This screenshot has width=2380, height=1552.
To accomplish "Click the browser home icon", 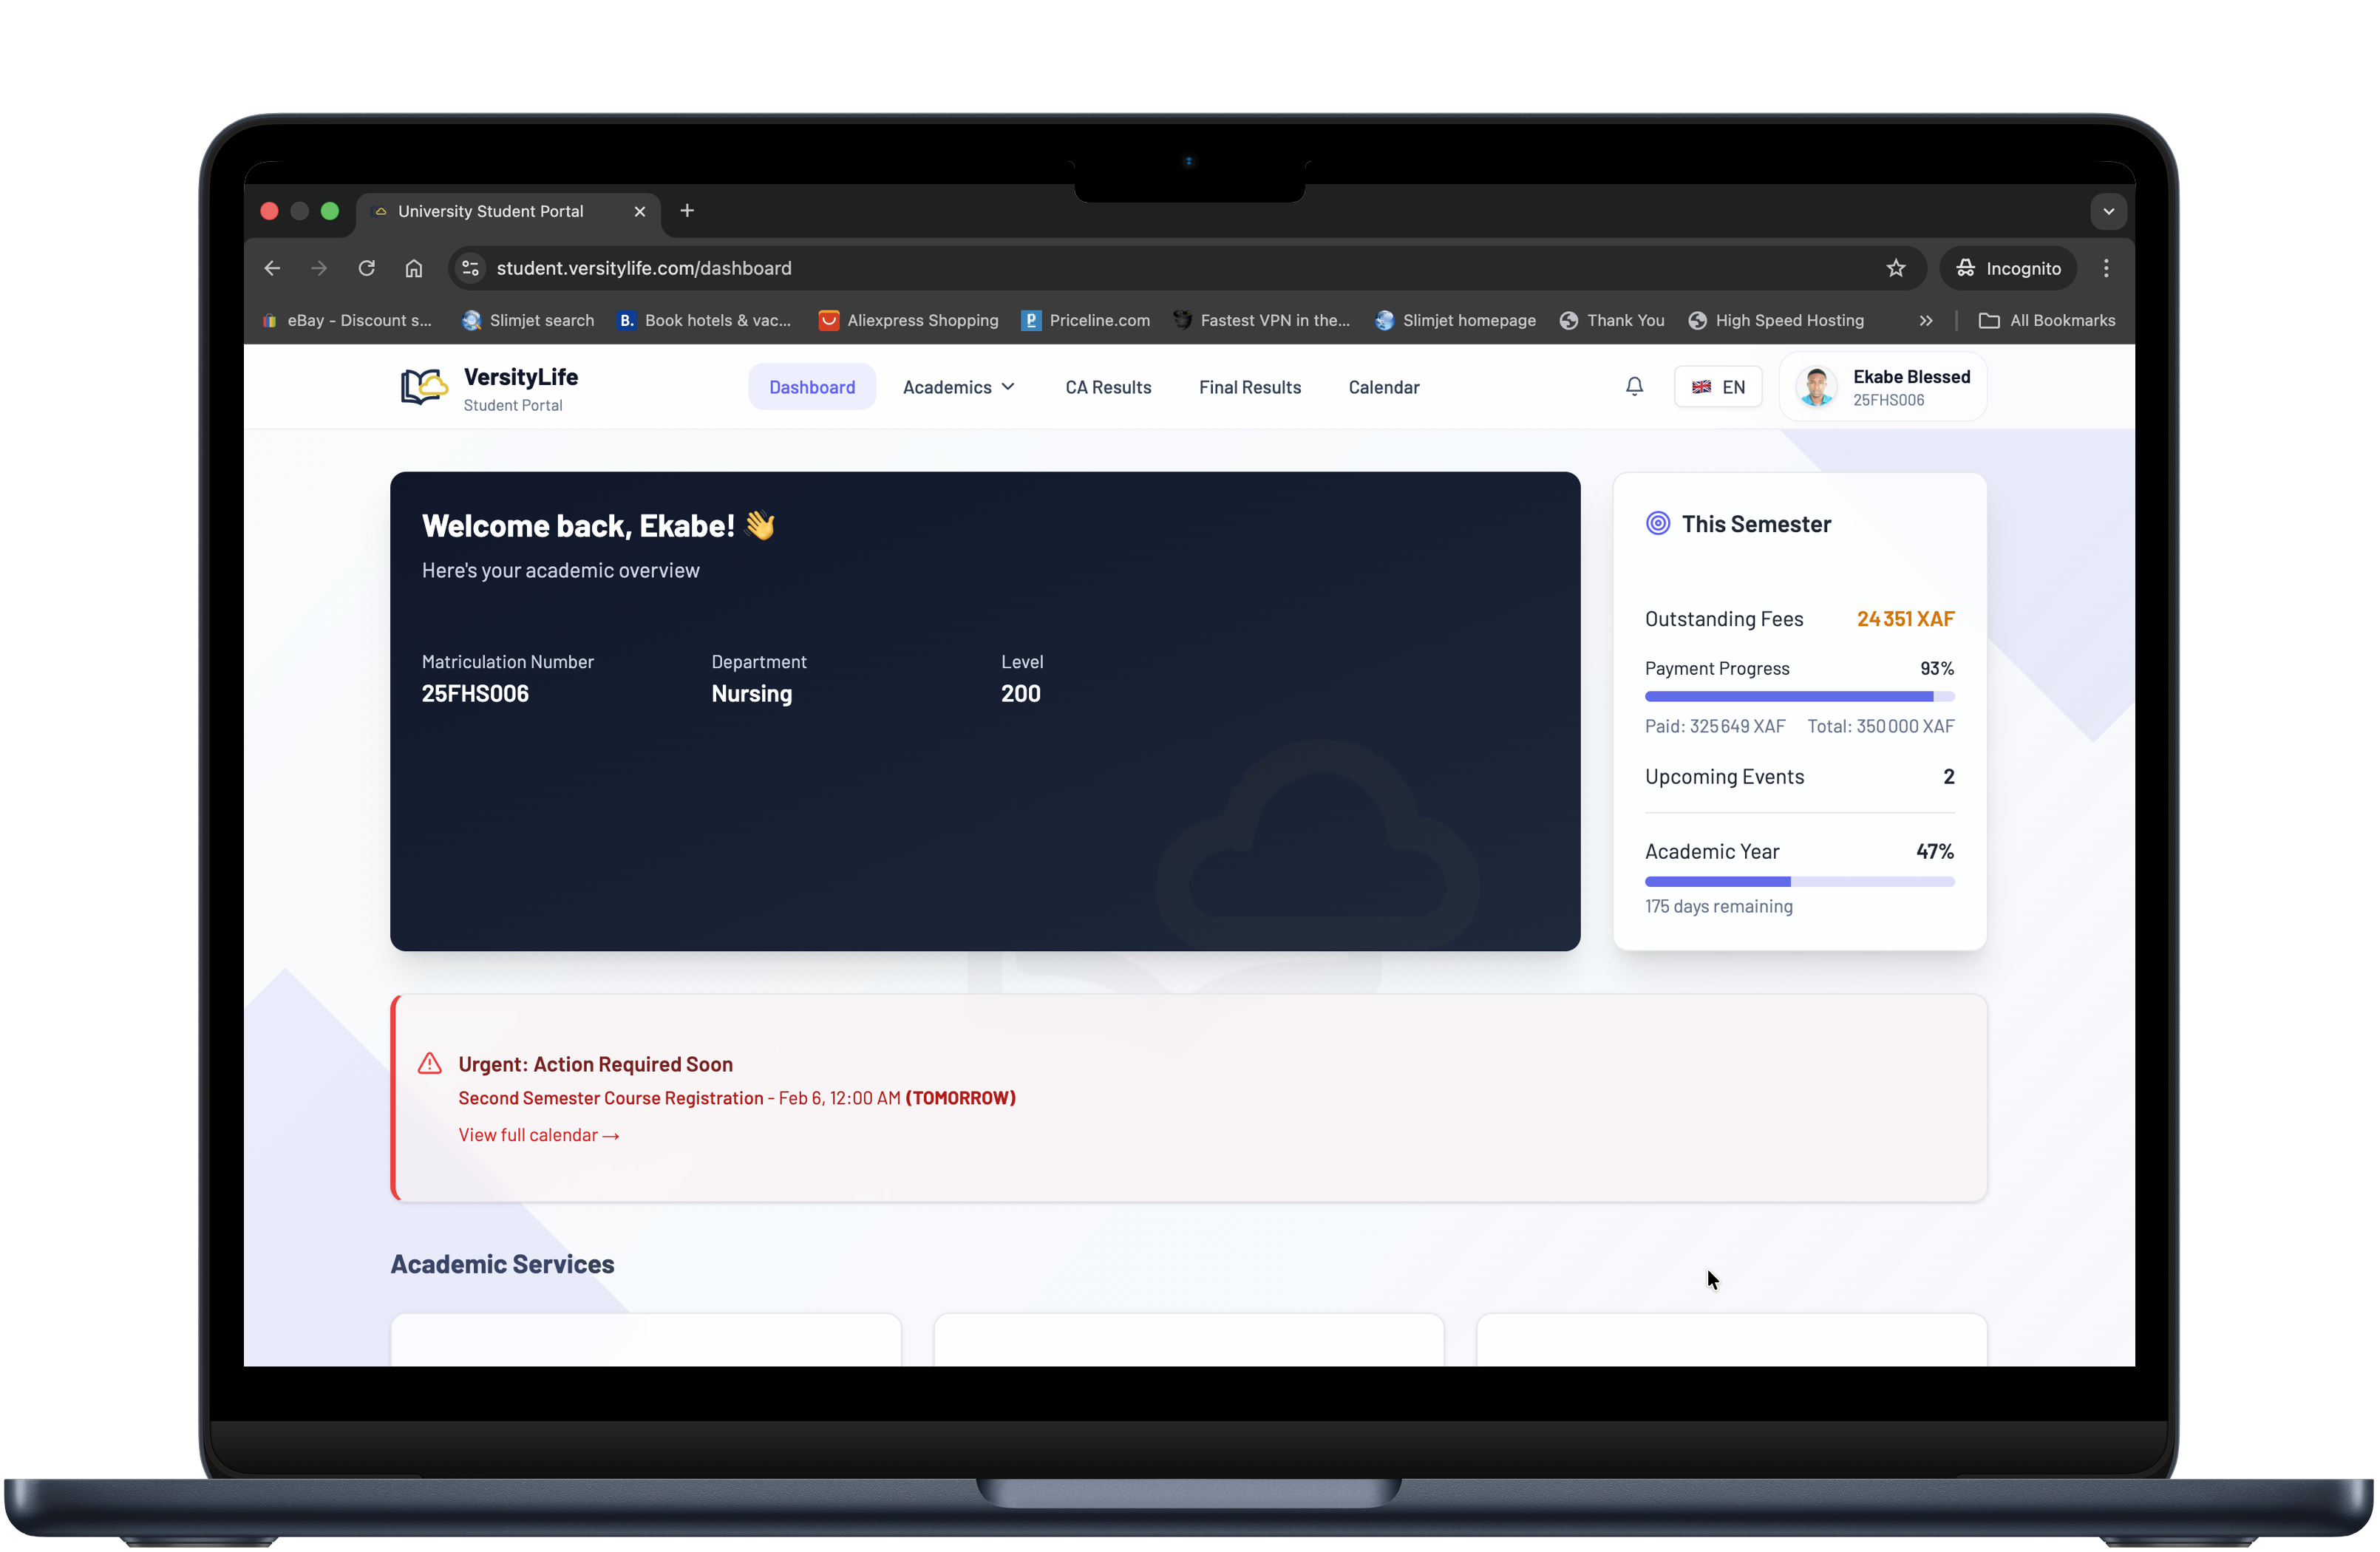I will [x=414, y=268].
